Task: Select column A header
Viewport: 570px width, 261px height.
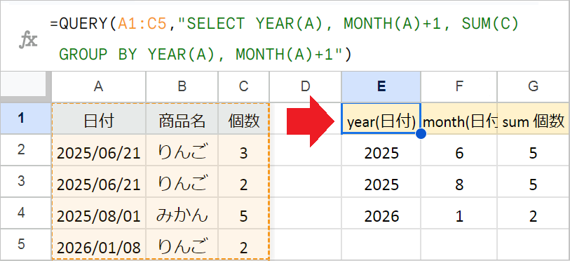Action: coord(99,86)
